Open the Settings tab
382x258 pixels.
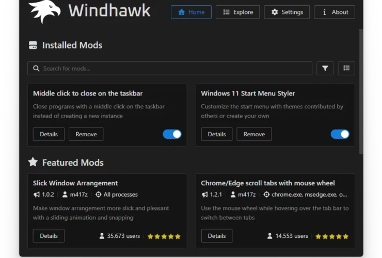tap(286, 12)
